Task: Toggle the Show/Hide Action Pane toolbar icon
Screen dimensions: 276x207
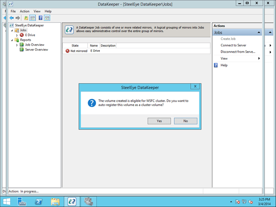Action: coord(47,18)
